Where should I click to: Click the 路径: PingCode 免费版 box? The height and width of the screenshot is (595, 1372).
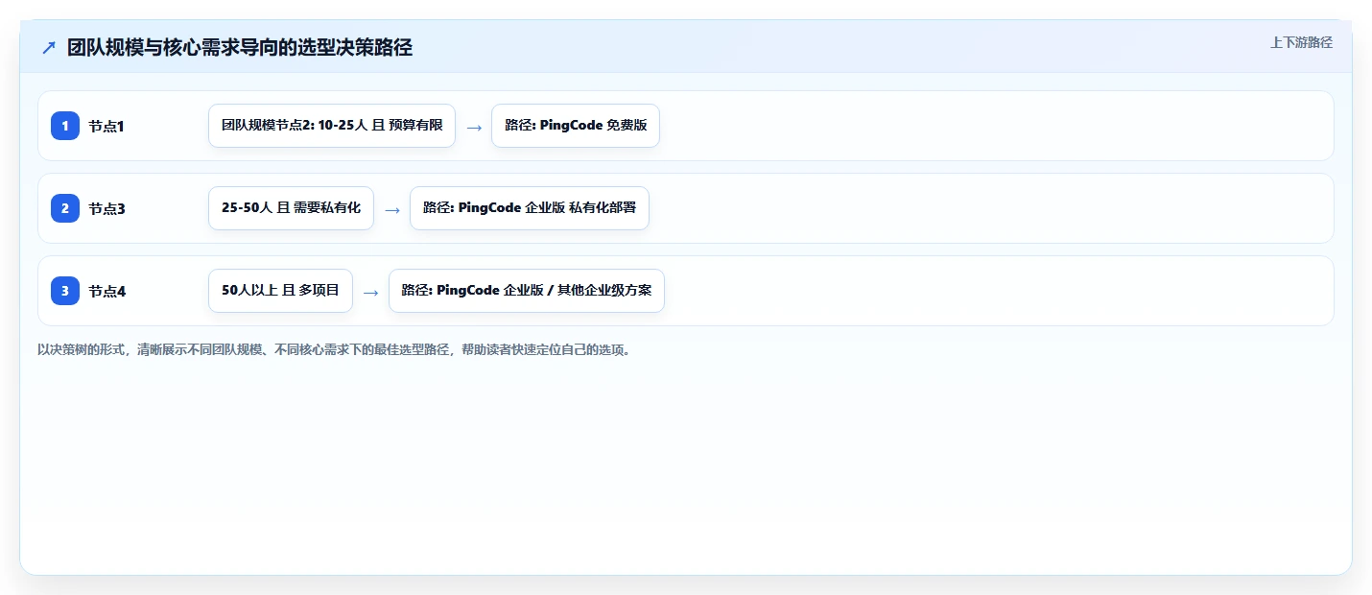tap(576, 126)
